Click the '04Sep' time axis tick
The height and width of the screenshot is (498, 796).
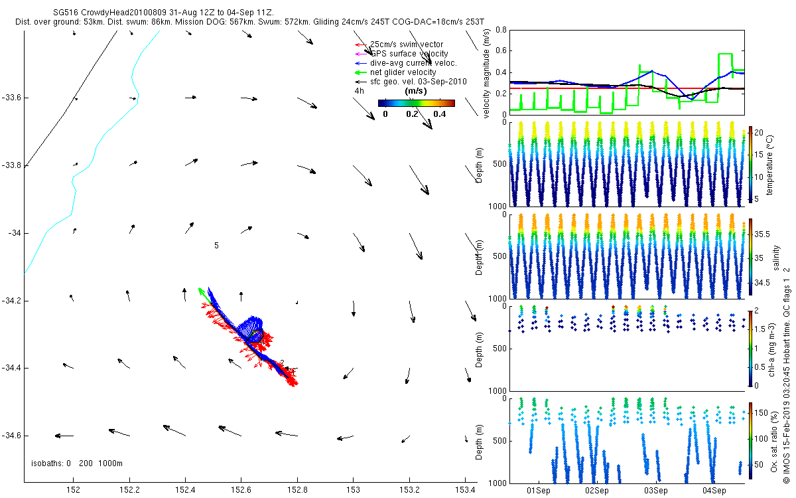[714, 491]
